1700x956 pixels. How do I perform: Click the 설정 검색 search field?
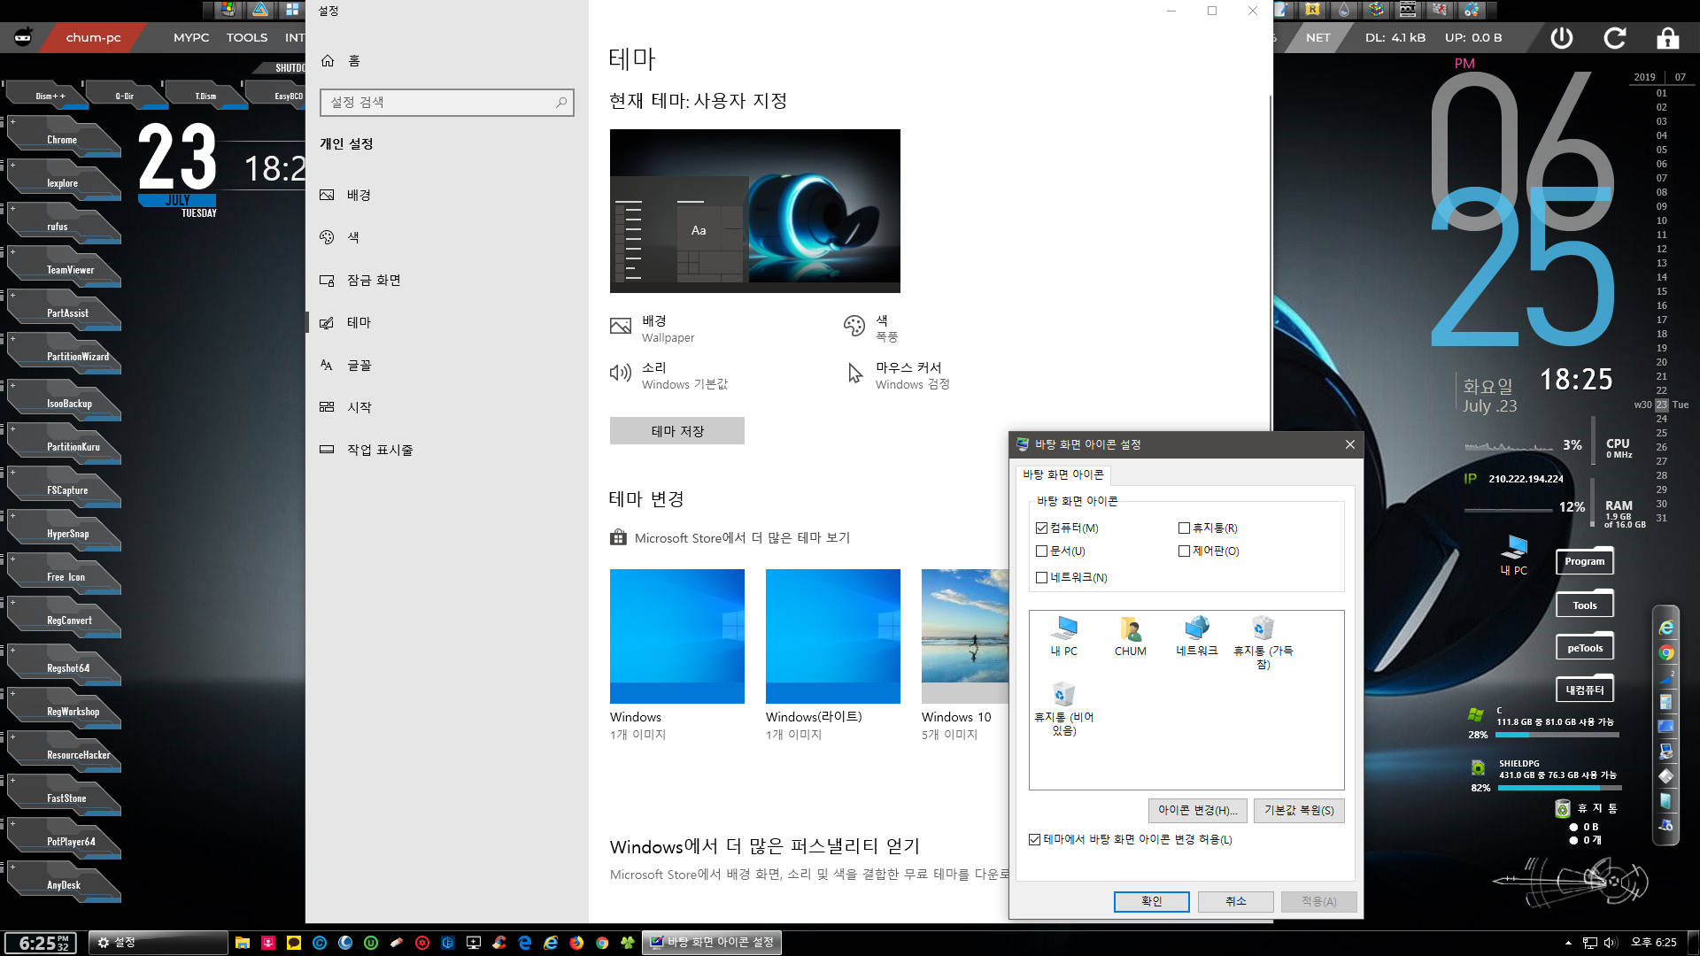point(447,103)
